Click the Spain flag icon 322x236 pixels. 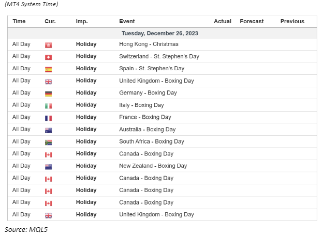tap(49, 69)
